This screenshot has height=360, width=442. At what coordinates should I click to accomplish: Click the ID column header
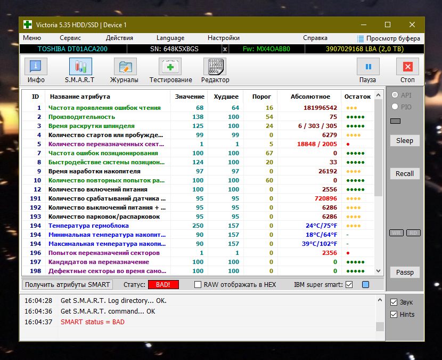[35, 97]
